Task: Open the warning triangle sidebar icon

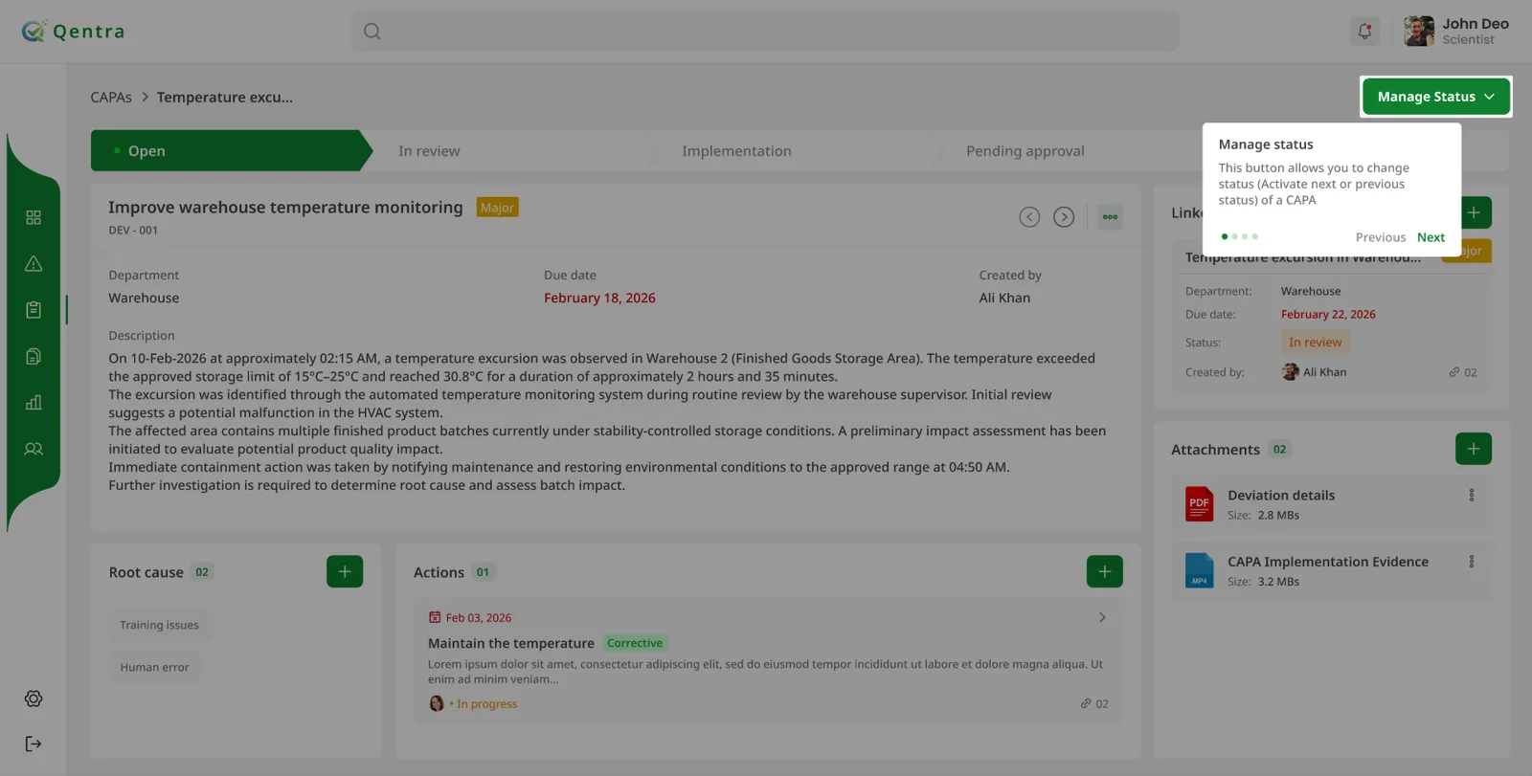Action: click(x=34, y=264)
